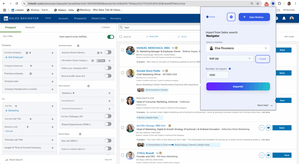Open notifications bell in Sales Navigator

284,18
